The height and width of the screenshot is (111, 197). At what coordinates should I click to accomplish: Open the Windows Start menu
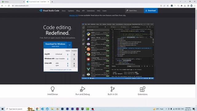pyautogui.click(x=2, y=109)
